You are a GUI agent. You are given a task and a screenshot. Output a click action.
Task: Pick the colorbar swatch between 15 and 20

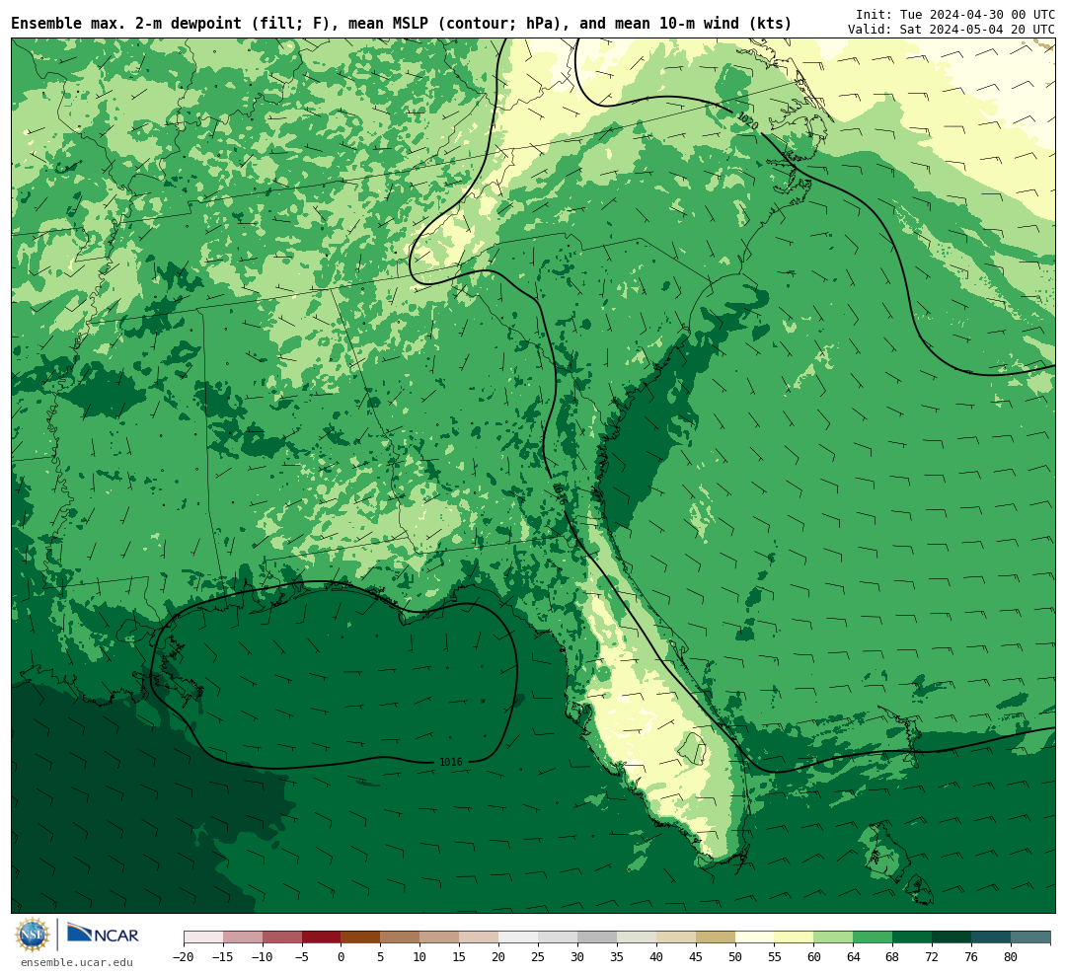coord(480,937)
